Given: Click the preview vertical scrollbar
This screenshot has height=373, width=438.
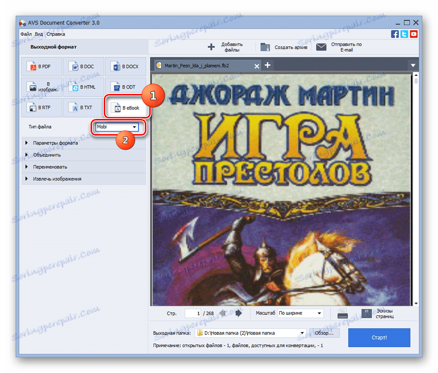Looking at the screenshot, I should point(416,189).
